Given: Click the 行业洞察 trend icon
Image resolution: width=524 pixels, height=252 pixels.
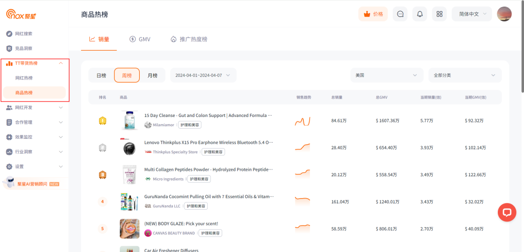Looking at the screenshot, I should (x=9, y=152).
